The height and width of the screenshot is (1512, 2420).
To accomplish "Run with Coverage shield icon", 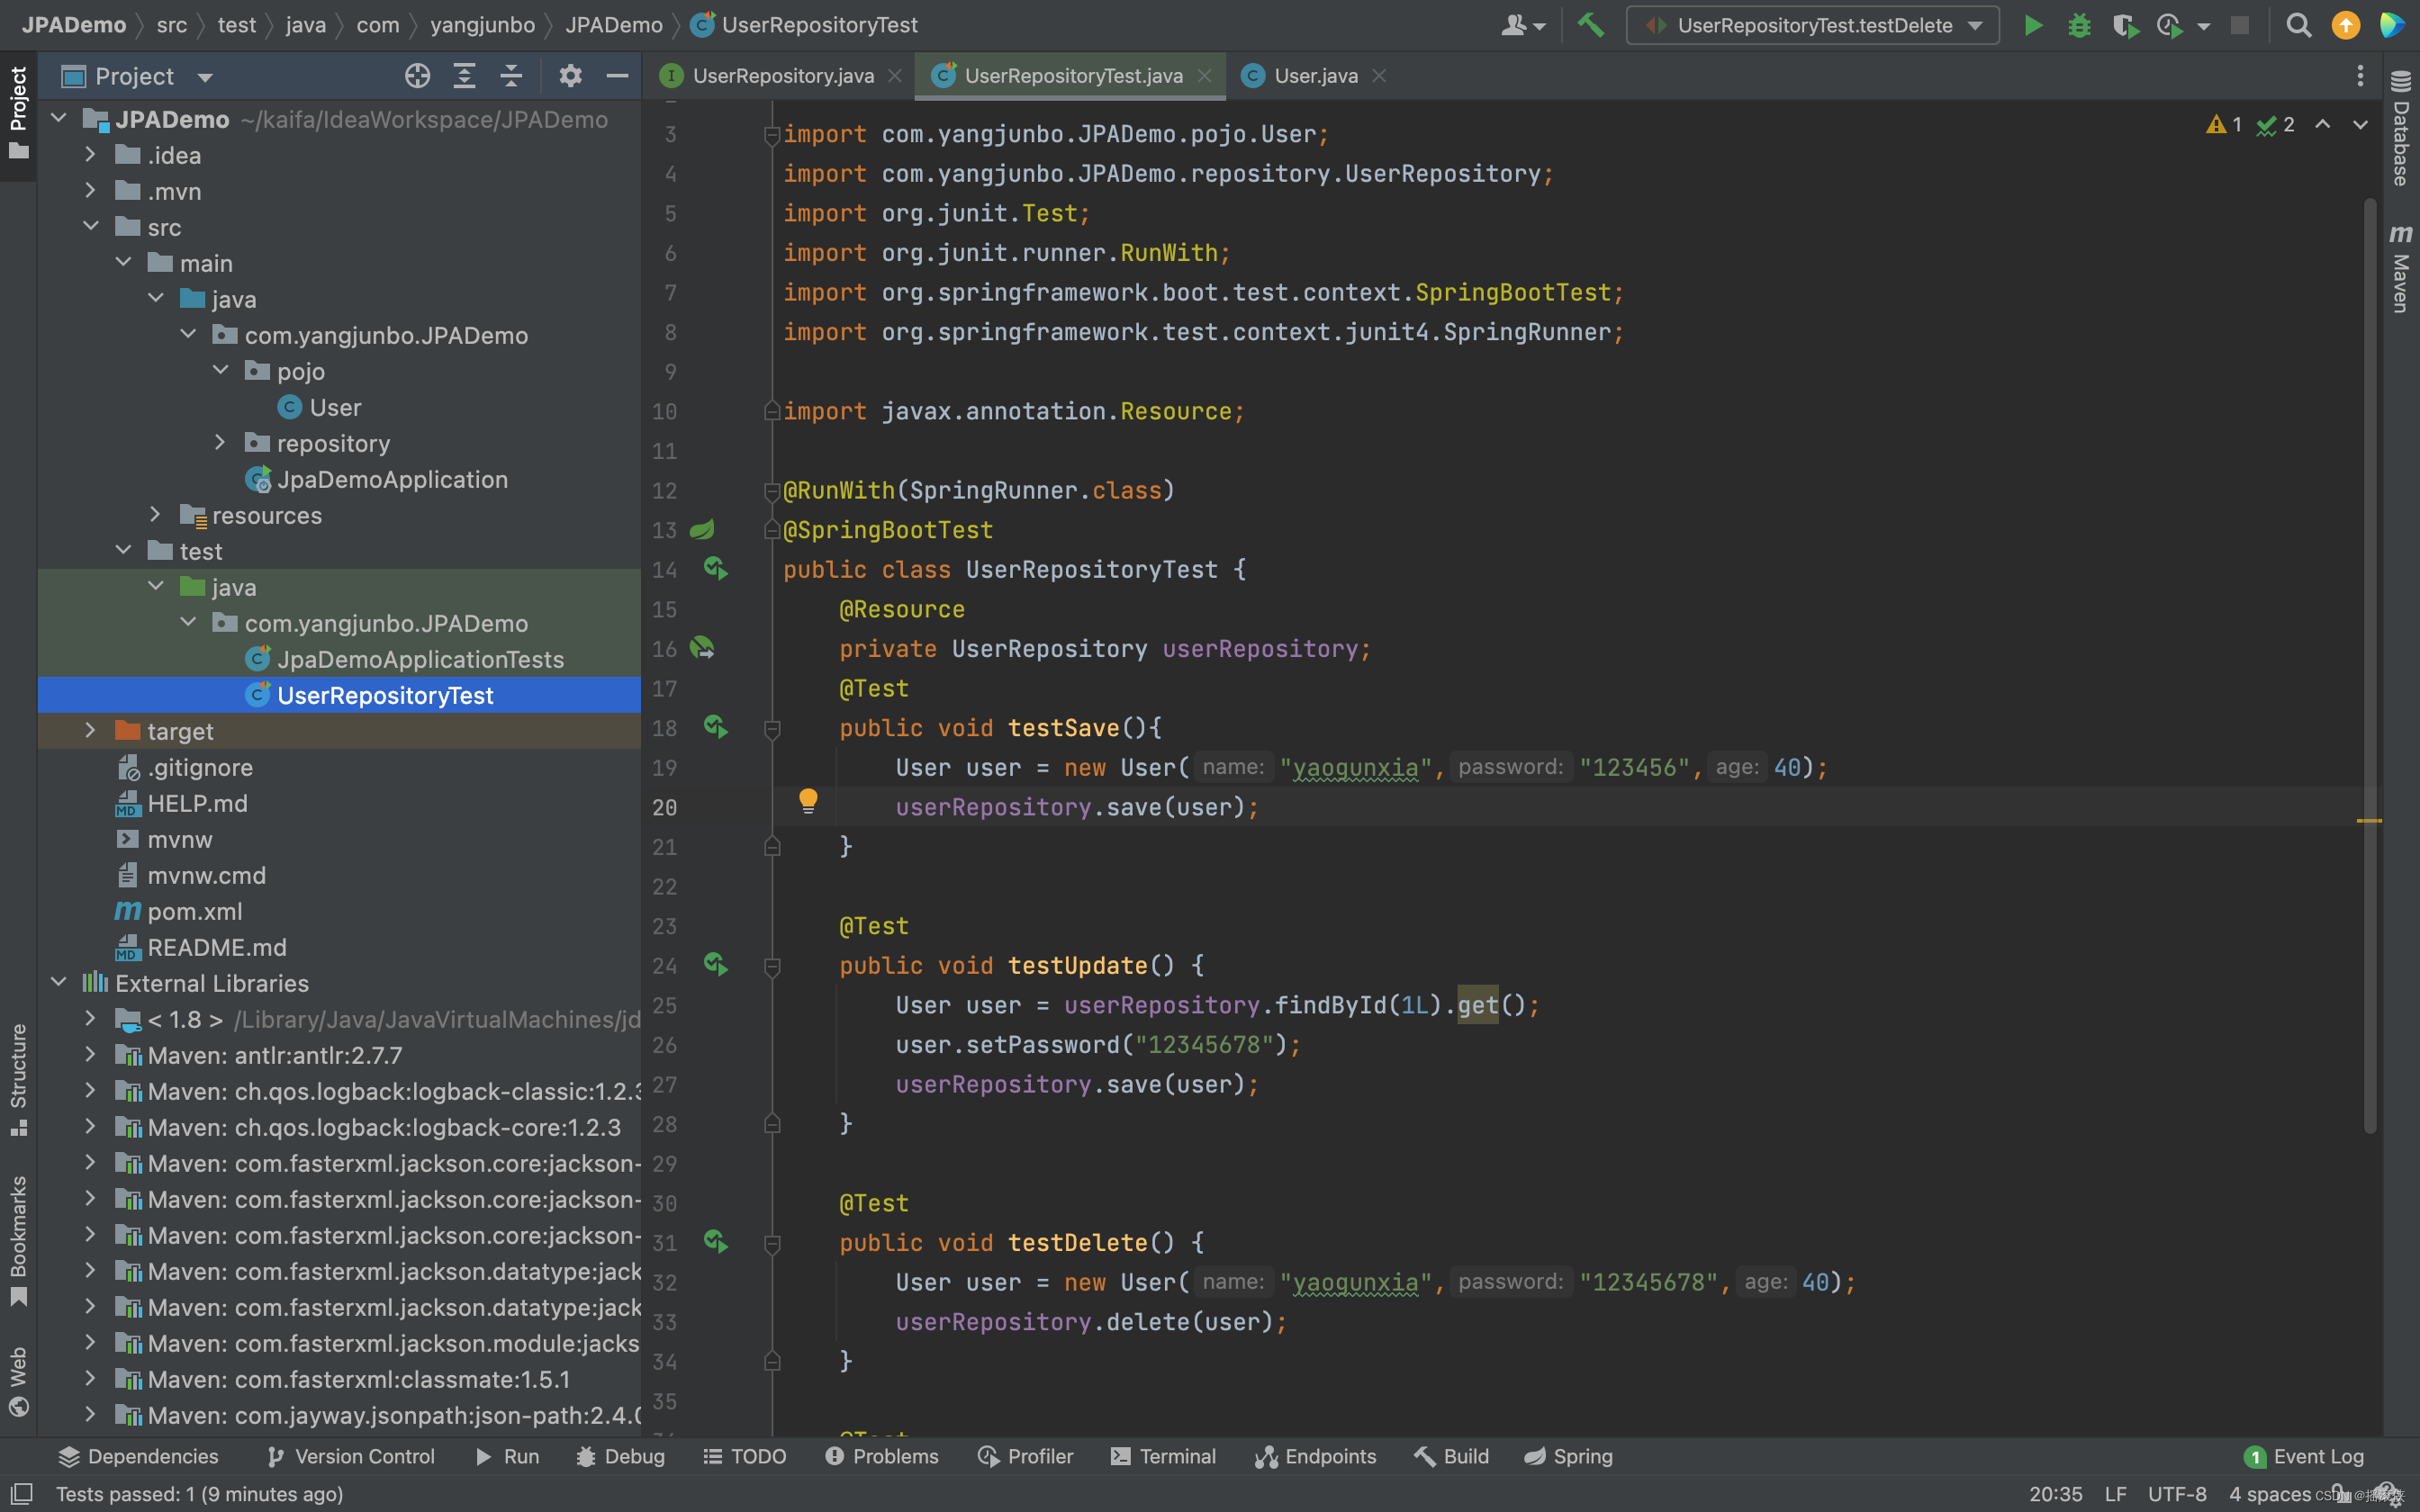I will click(2125, 25).
